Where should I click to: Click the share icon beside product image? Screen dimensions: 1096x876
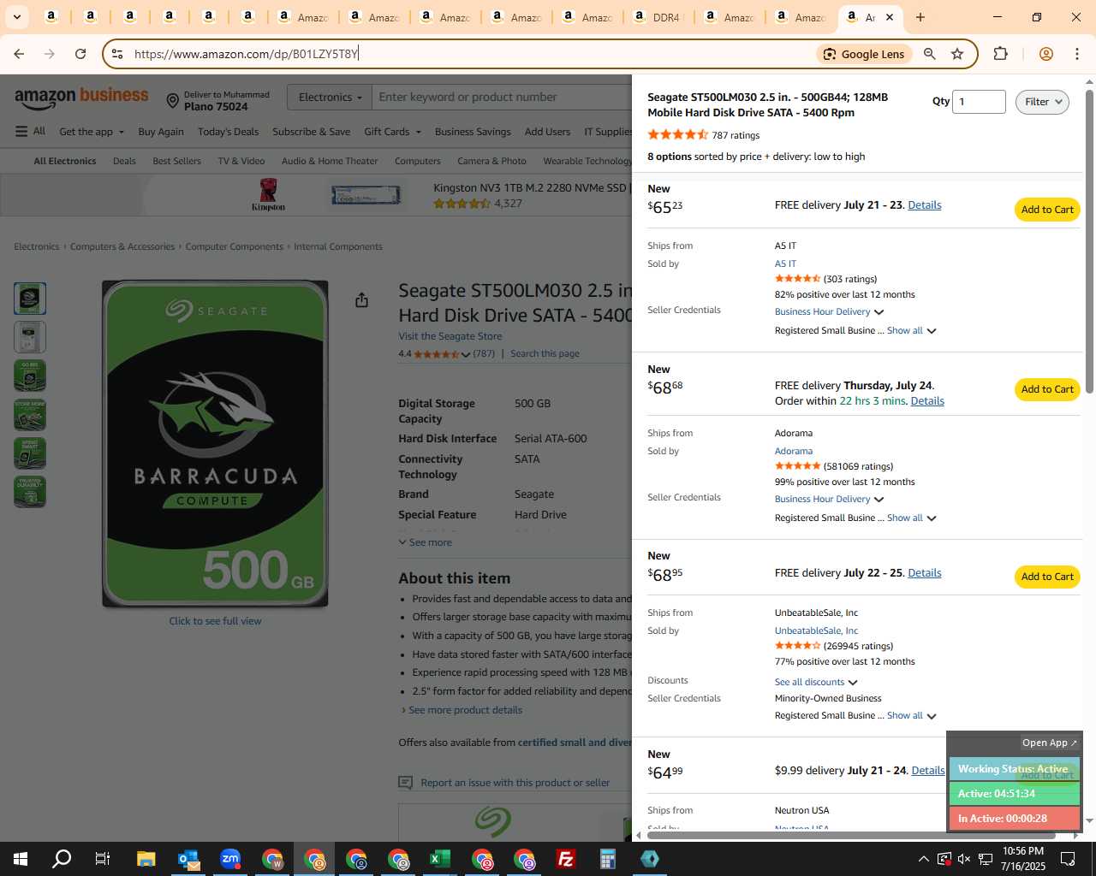pos(361,299)
